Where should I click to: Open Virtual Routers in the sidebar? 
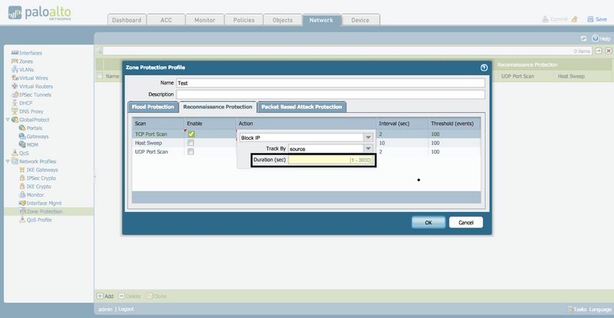pos(35,86)
